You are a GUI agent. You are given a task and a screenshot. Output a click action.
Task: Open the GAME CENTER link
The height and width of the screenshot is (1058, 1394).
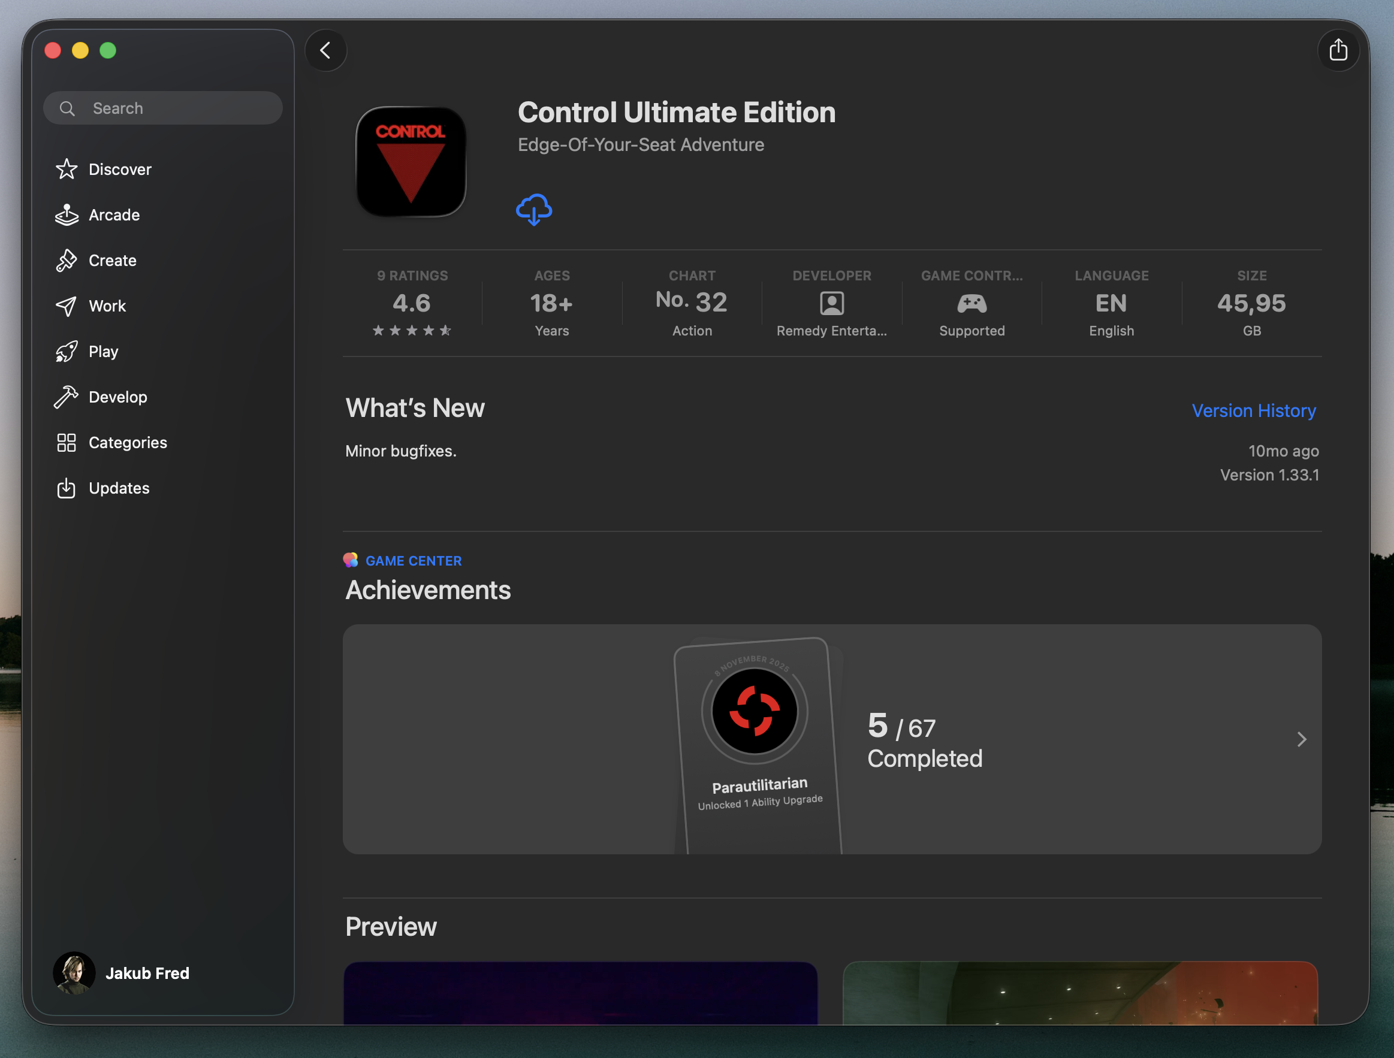(x=414, y=561)
